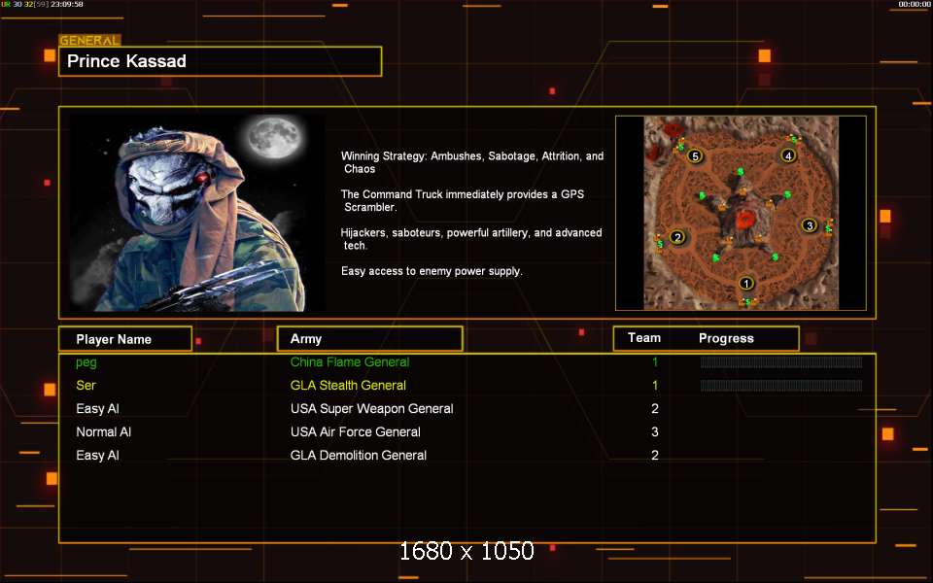Click the Winning Strategy description text
The width and height of the screenshot is (933, 583).
tap(472, 162)
